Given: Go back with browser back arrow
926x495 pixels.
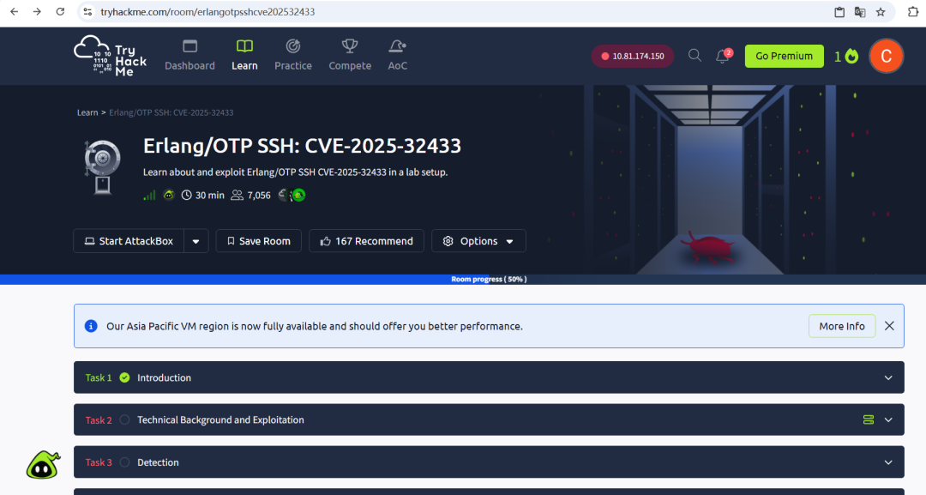Looking at the screenshot, I should click(x=15, y=12).
